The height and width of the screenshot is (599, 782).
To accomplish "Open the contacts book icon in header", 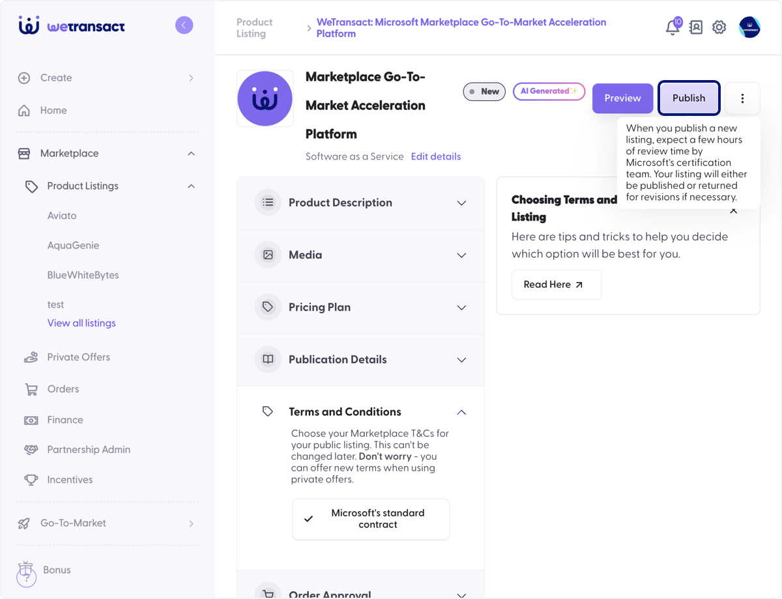I will (x=696, y=27).
